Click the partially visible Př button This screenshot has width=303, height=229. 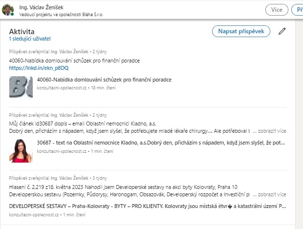(x=299, y=10)
